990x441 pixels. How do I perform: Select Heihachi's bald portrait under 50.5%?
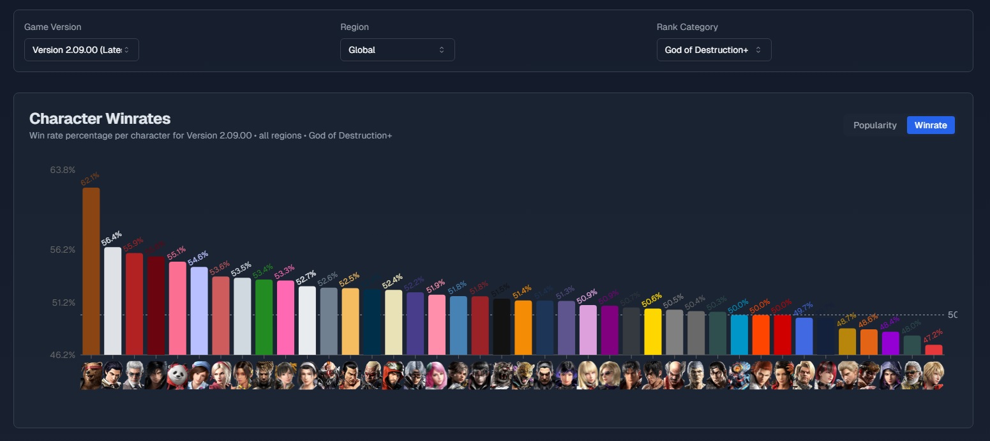point(674,375)
